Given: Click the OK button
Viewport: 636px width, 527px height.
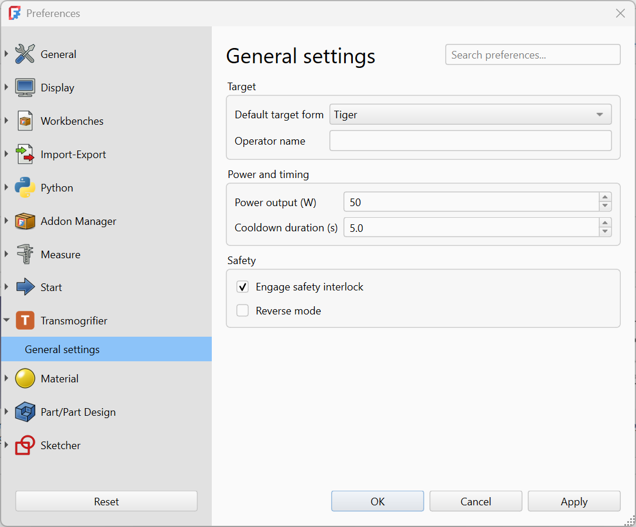Looking at the screenshot, I should point(377,501).
